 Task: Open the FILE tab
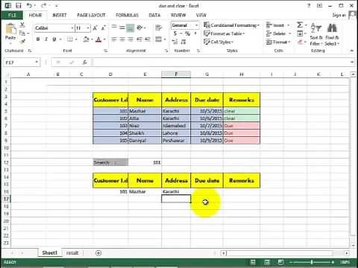[12, 15]
